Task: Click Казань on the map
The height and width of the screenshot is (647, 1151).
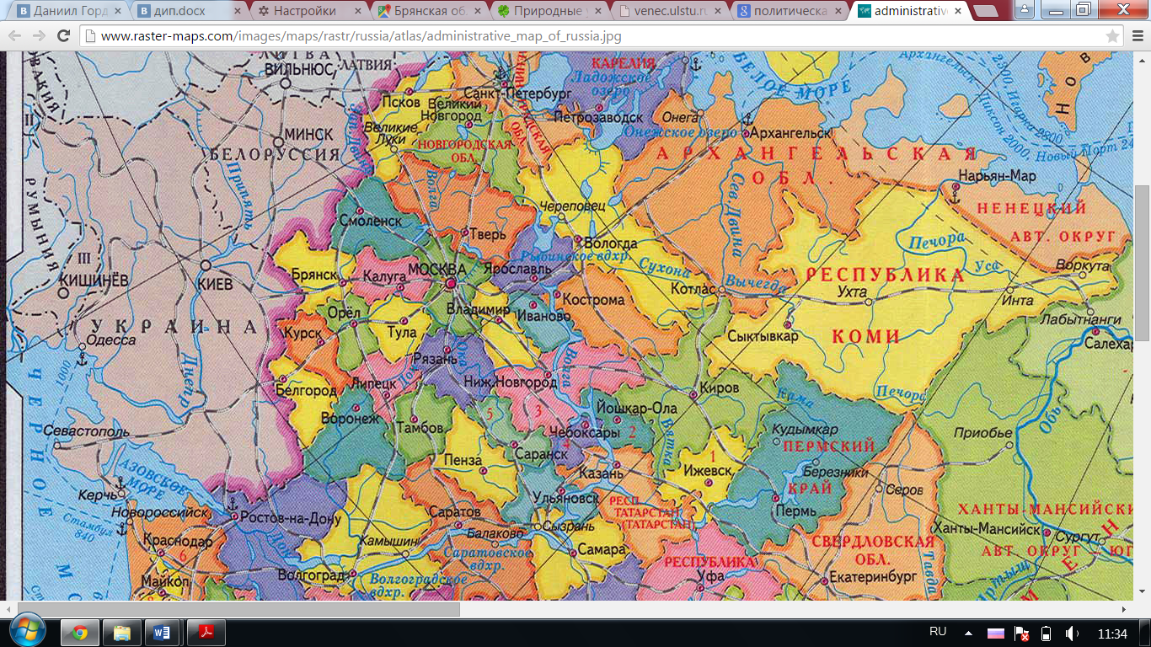Action: coord(601,474)
